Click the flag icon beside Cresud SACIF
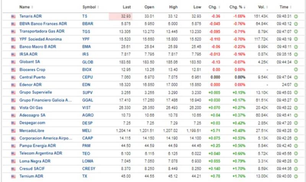The image size is (306, 182). pos(14,169)
